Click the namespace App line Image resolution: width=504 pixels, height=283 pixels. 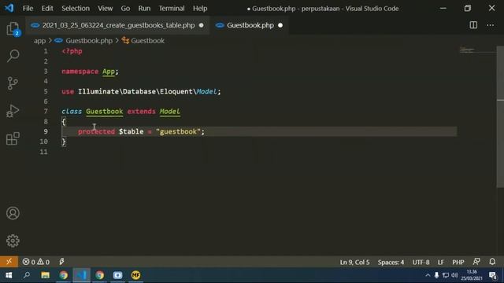click(x=90, y=72)
